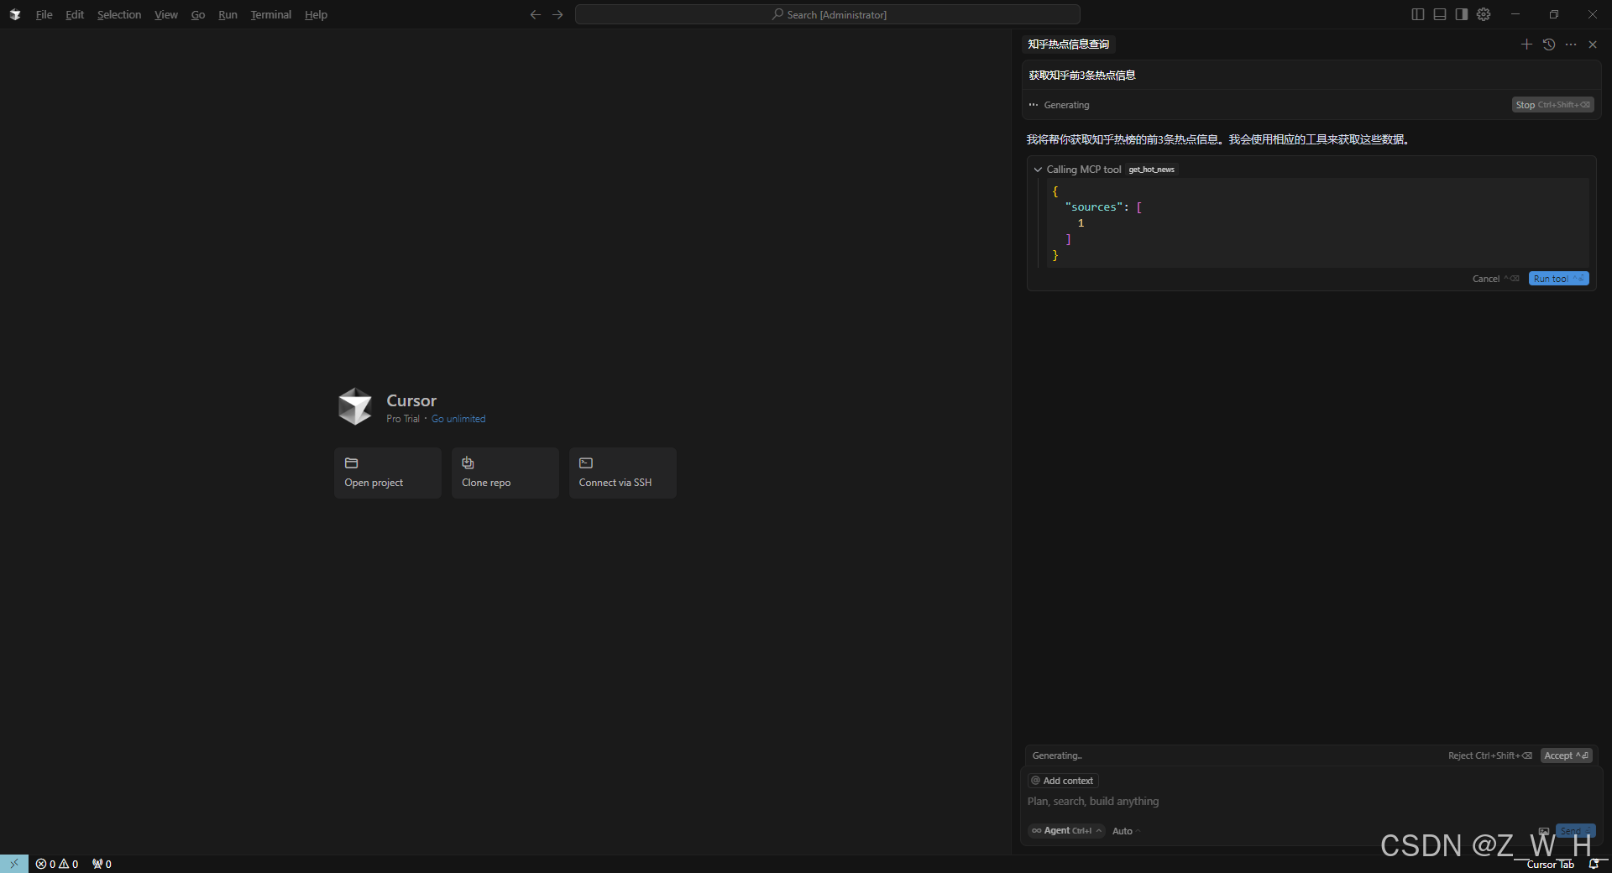Screen dimensions: 1612x873
Task: Toggle the primary sidebar layout icon
Action: point(1418,14)
